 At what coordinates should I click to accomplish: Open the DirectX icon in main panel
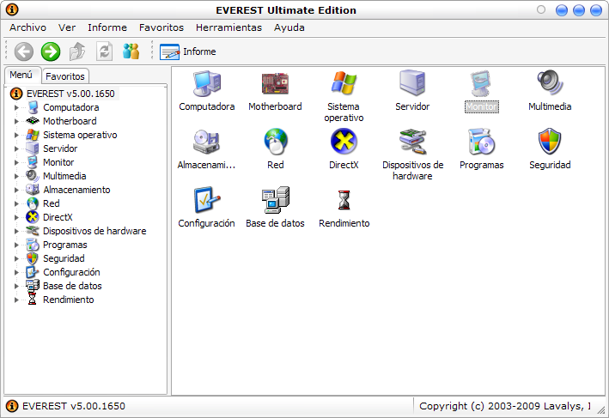(344, 142)
